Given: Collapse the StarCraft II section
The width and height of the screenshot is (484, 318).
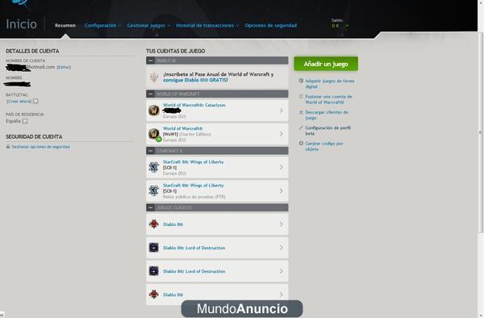Looking at the screenshot, I should click(150, 151).
